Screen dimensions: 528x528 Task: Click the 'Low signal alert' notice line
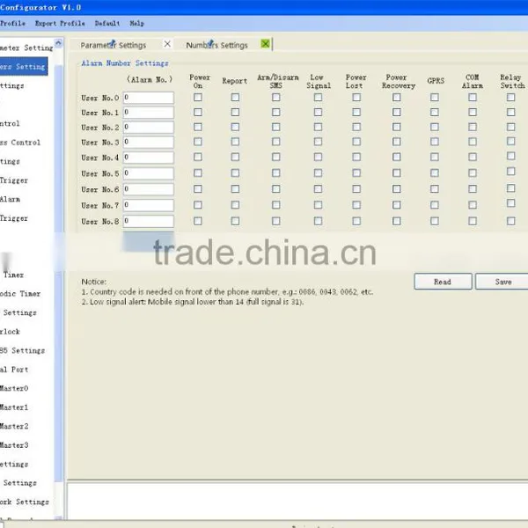[192, 302]
